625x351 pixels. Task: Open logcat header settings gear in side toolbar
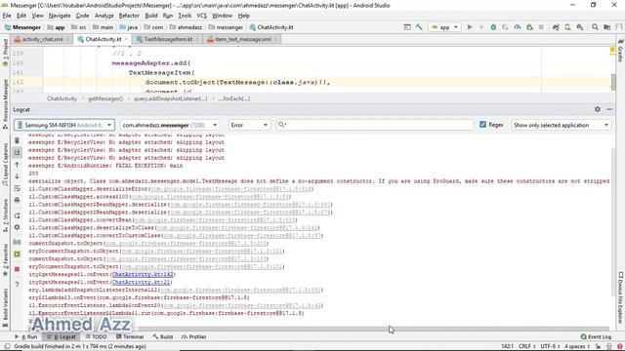click(17, 227)
